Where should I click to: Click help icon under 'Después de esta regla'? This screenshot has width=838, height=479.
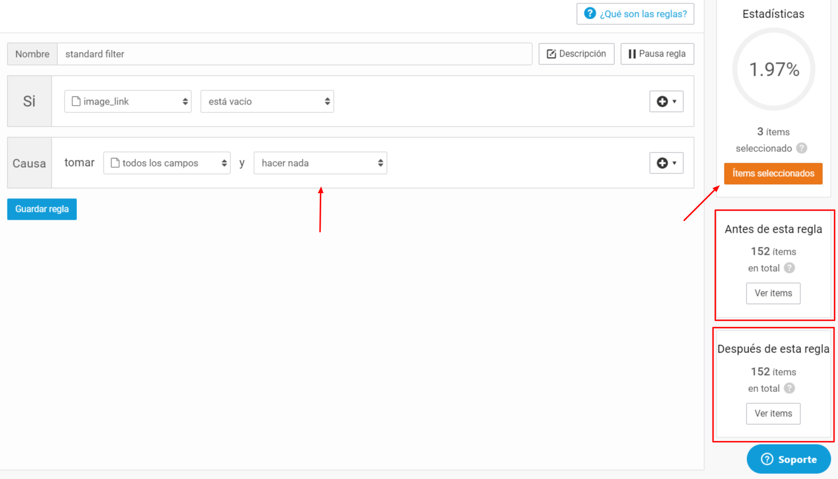point(789,389)
